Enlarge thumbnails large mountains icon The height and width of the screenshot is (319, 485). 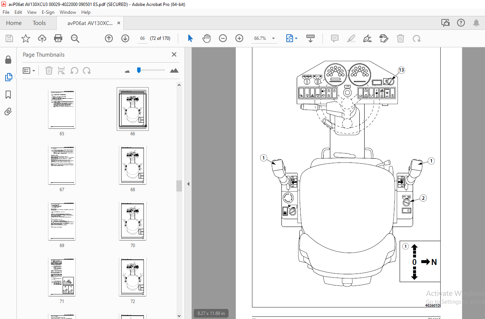174,70
